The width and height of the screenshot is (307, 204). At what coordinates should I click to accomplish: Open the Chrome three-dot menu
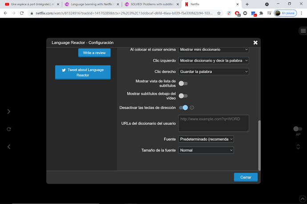(x=302, y=13)
